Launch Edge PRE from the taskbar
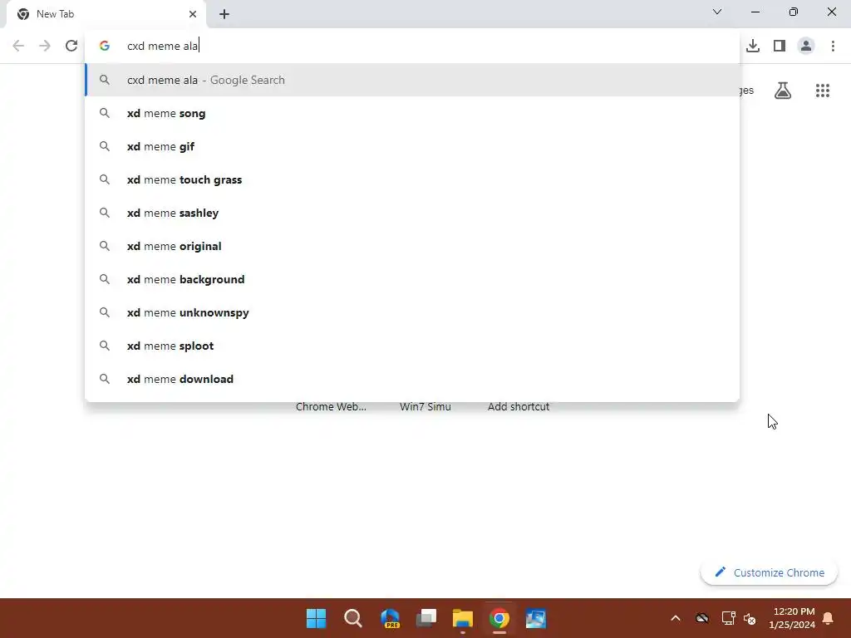Screen dimensions: 851x638 click(x=390, y=618)
